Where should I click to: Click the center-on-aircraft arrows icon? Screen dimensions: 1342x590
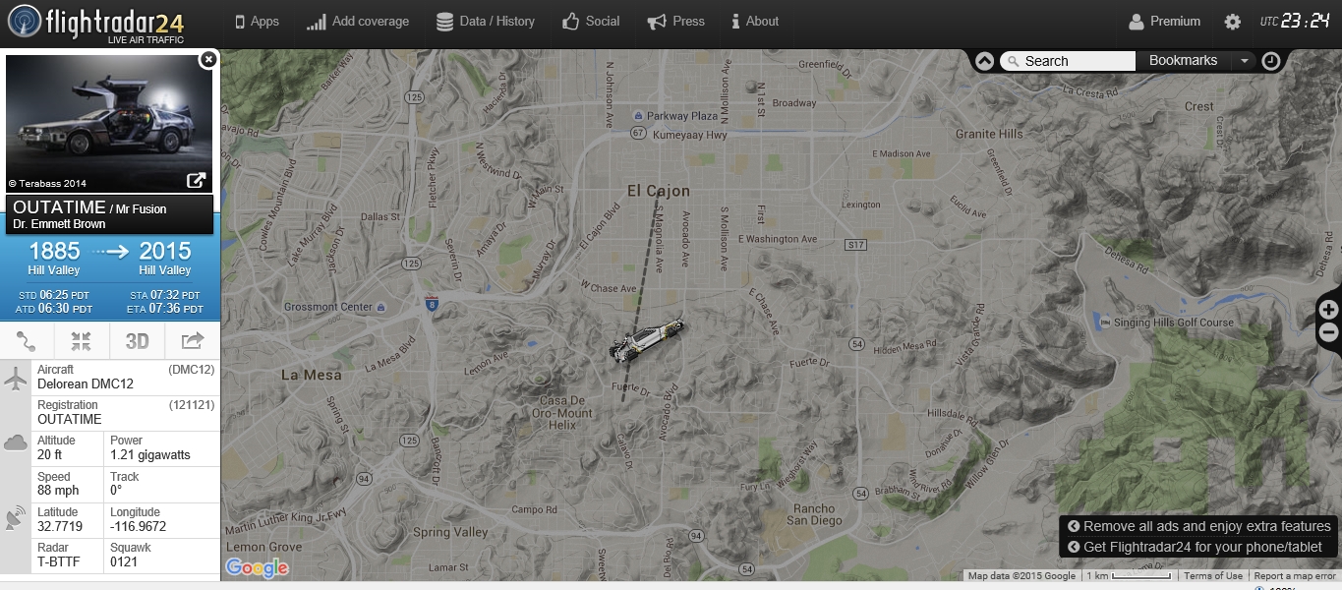(x=82, y=341)
